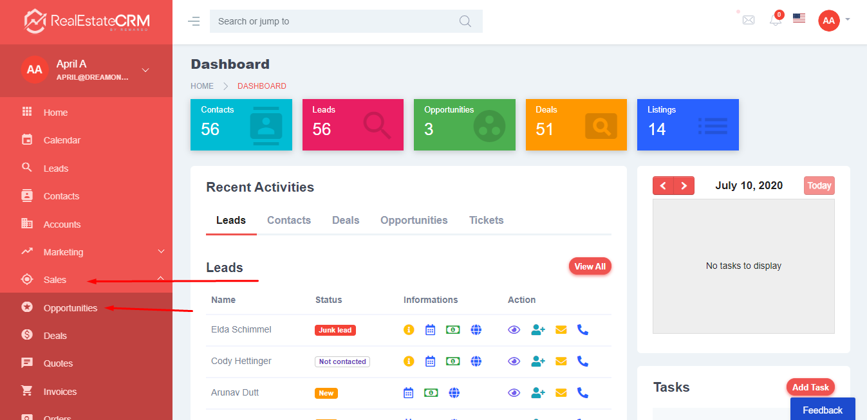The width and height of the screenshot is (867, 420).
Task: Click the green Opportunities stat card
Action: pyautogui.click(x=464, y=125)
